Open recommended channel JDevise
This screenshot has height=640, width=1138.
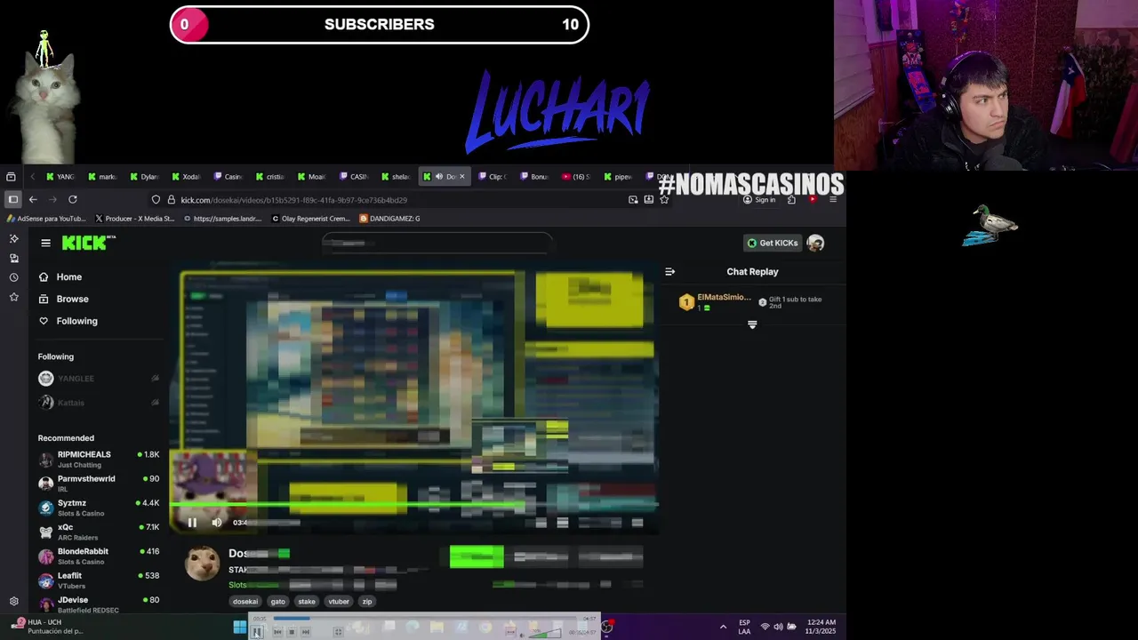coord(98,604)
